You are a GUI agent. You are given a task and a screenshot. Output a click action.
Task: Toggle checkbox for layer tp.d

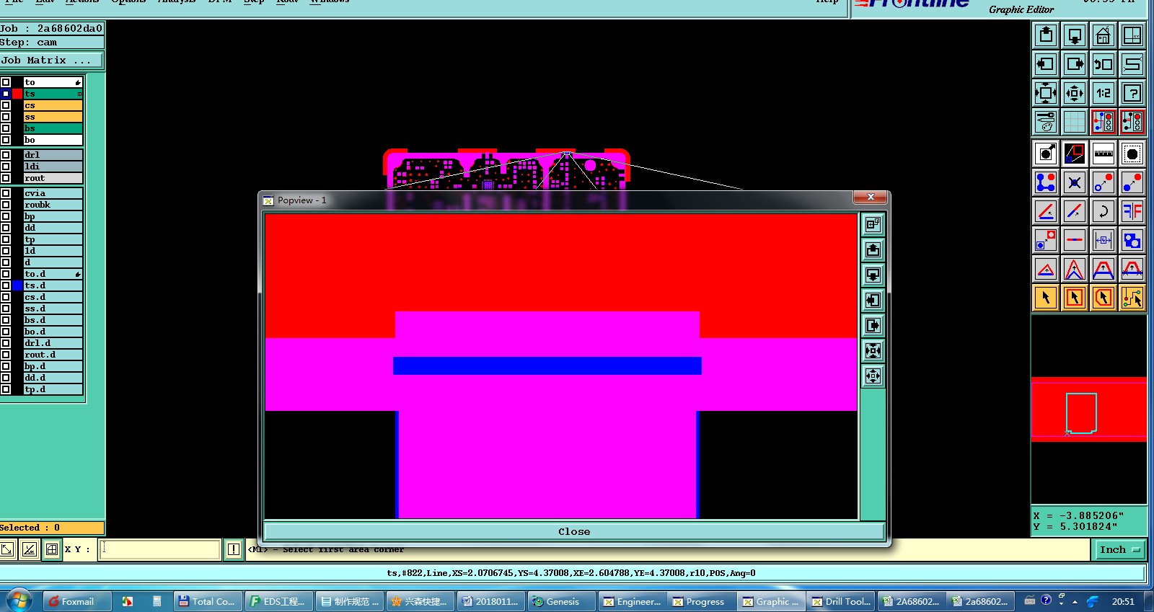(6, 389)
